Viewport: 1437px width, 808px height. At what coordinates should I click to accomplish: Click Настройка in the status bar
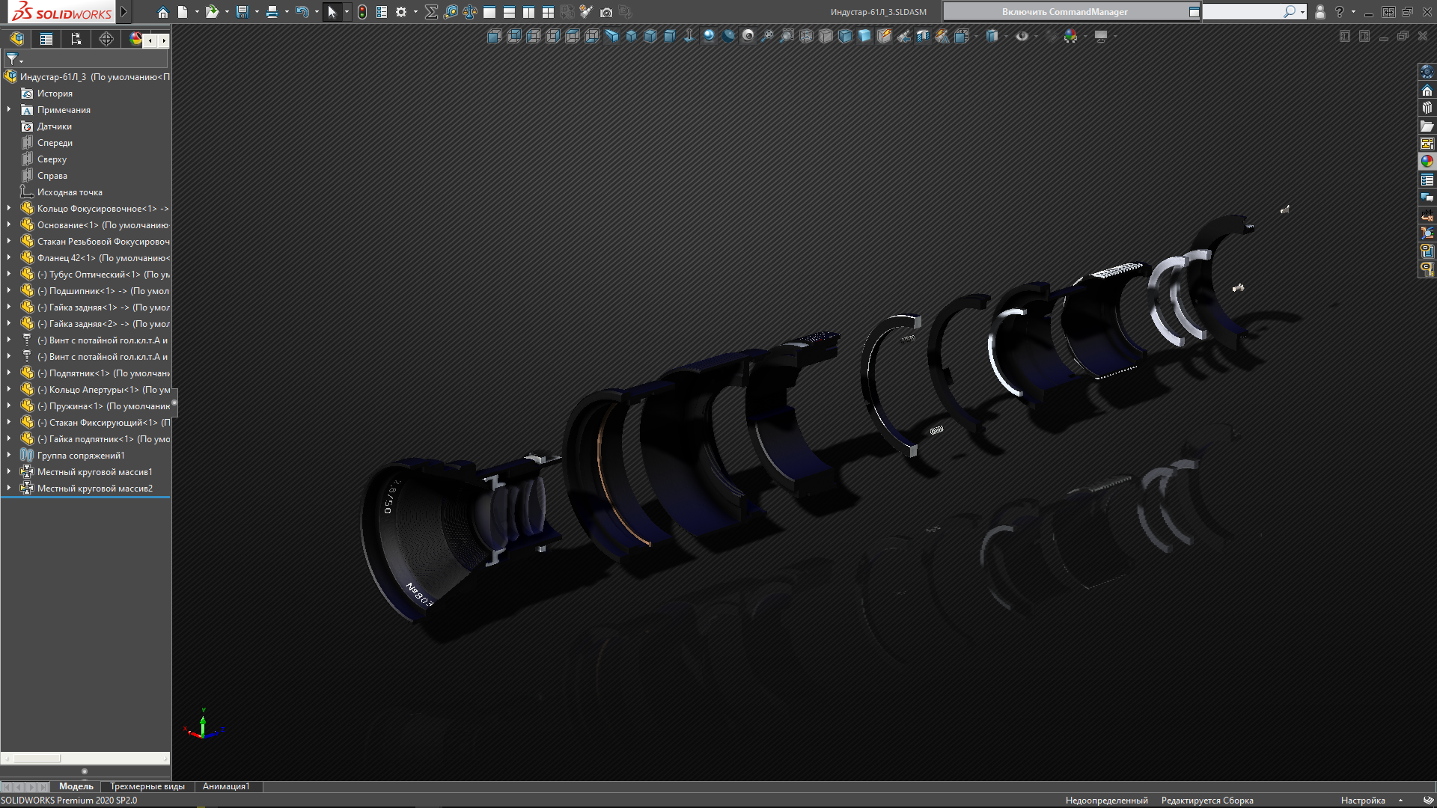1363,801
